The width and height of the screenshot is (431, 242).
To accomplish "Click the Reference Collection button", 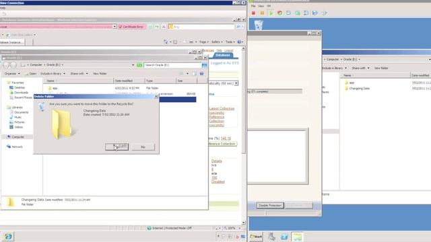I will pos(222,144).
